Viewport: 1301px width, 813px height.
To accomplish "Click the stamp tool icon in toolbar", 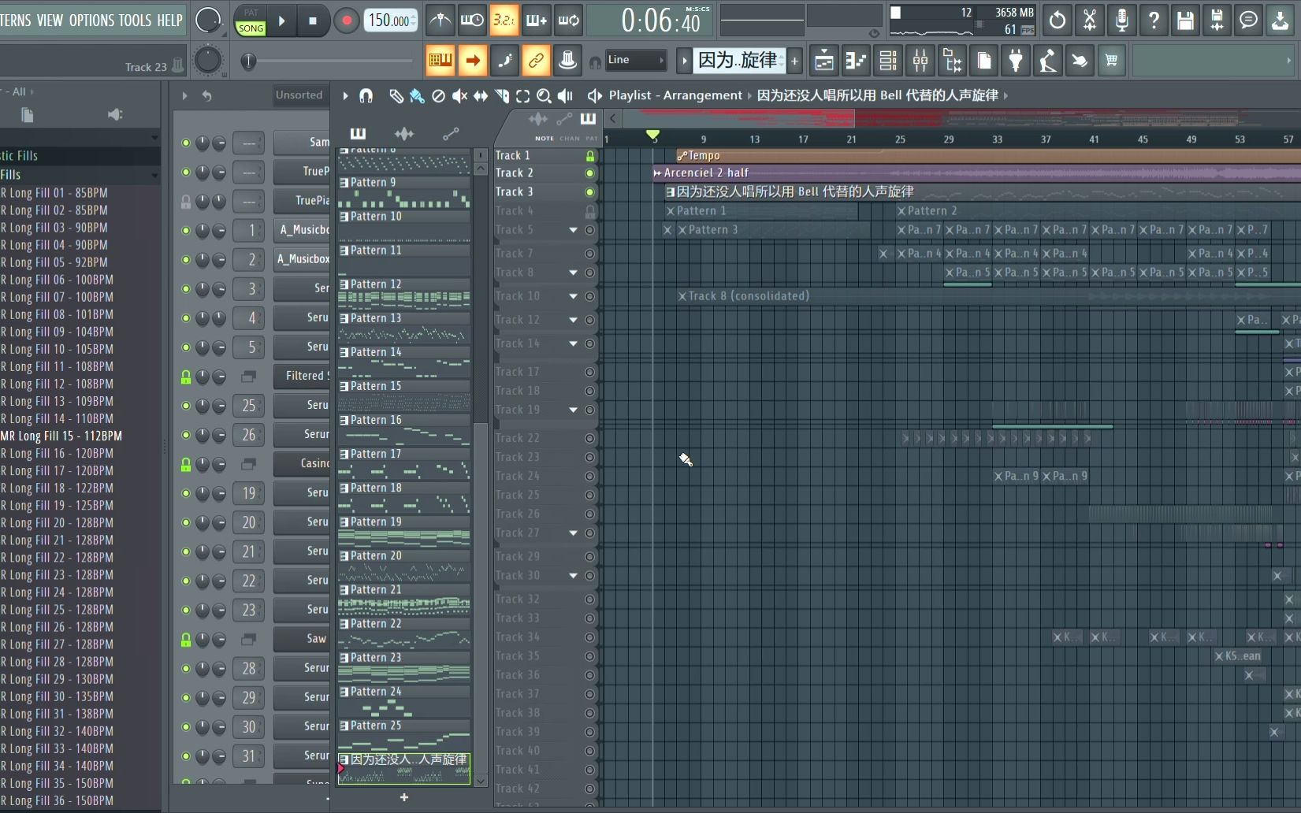I will click(x=567, y=61).
